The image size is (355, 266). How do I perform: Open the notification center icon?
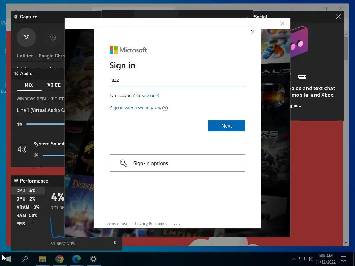point(344,259)
